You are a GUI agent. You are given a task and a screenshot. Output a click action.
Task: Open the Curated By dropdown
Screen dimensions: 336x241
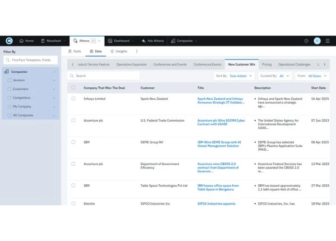275,76
